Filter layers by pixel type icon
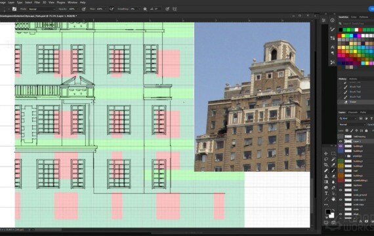Screen dimensions: 374x236 (x=361, y=119)
